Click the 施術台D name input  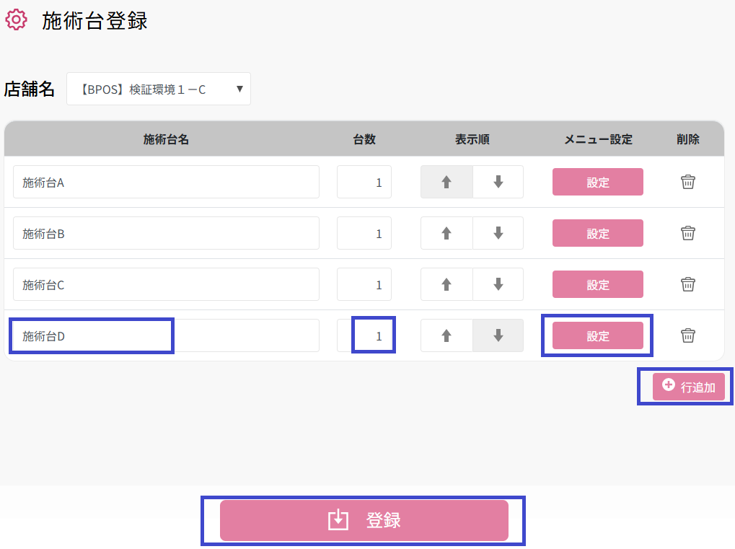pos(166,335)
